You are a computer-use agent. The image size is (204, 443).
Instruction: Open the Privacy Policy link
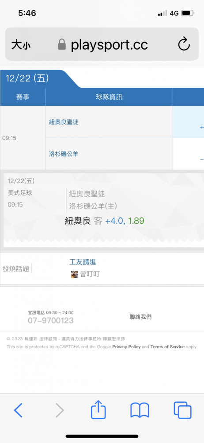[126, 347]
